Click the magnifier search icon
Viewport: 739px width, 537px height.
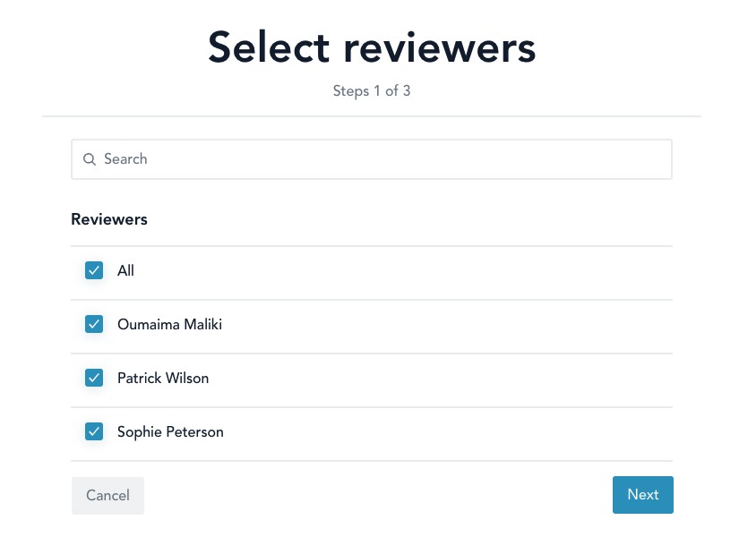pos(90,159)
